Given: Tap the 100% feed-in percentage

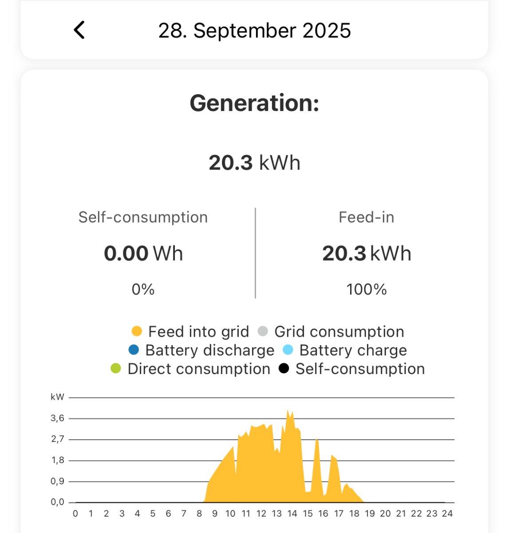Looking at the screenshot, I should point(366,290).
